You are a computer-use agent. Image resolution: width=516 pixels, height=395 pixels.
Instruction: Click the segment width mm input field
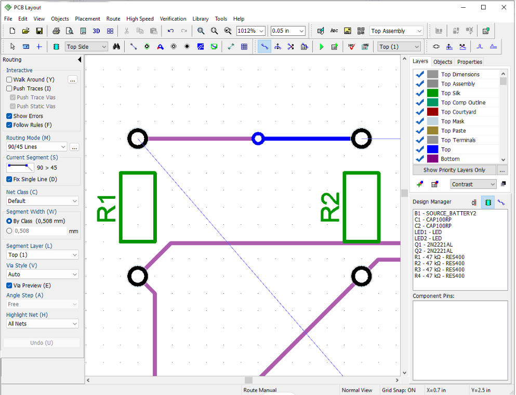[x=40, y=231]
